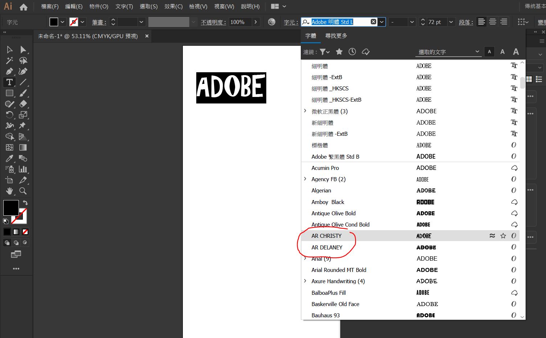
Task: Toggle show favorite fonts star filter
Action: point(339,52)
